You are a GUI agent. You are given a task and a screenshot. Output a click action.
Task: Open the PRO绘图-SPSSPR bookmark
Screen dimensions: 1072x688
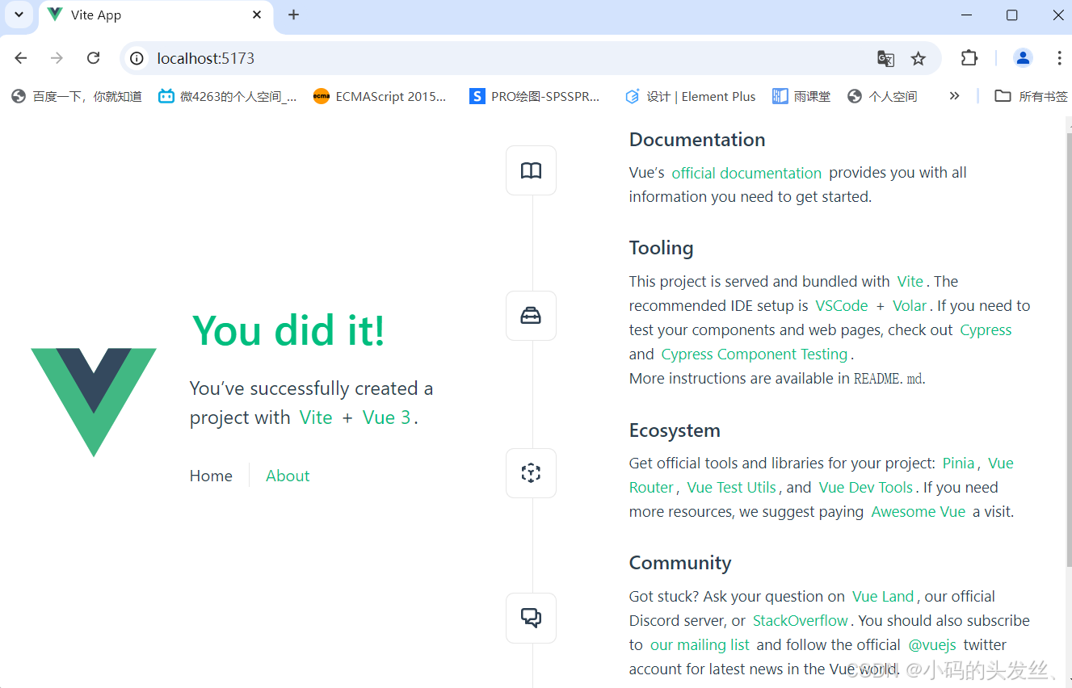tap(535, 96)
